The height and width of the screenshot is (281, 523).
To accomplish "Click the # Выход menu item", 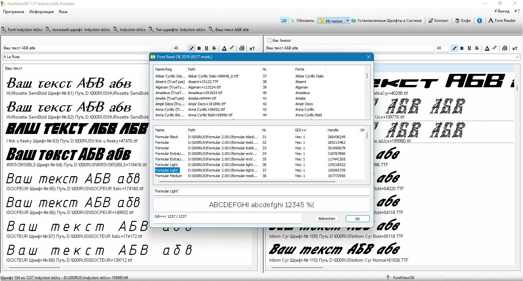I will (502, 11).
